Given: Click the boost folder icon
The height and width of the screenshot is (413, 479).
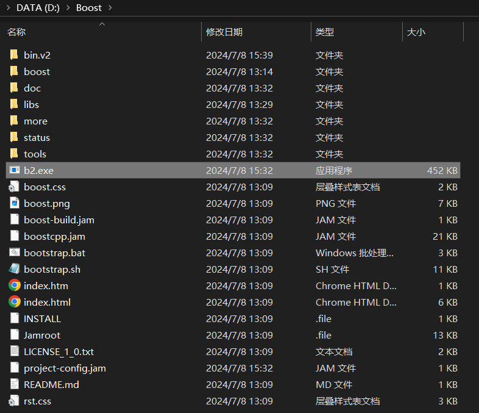Looking at the screenshot, I should point(14,71).
